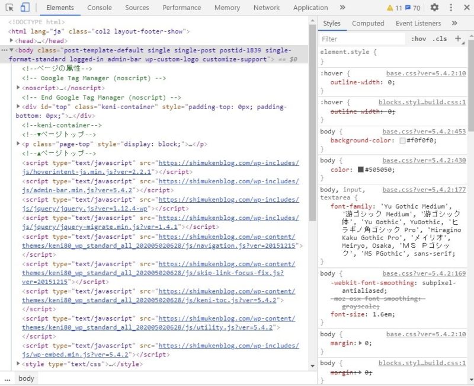
Task: Open base.css?ver=5.4.2:177 source link
Action: (424, 189)
